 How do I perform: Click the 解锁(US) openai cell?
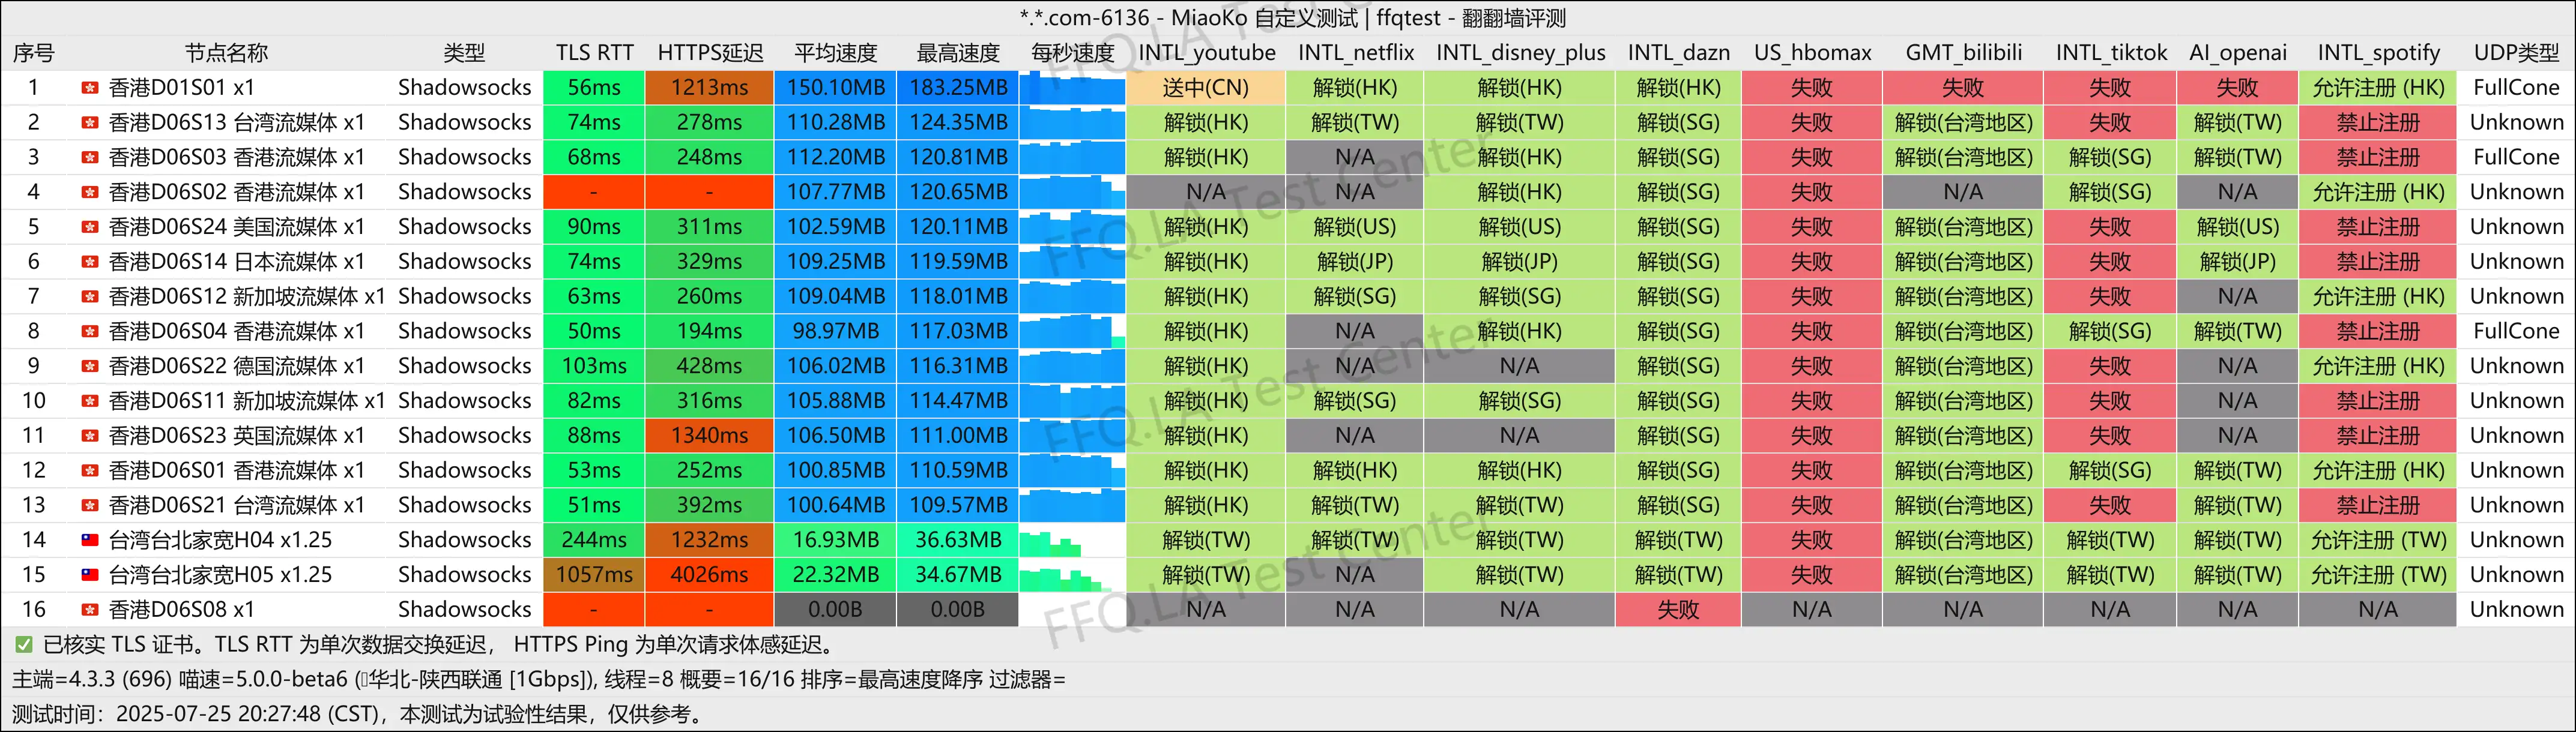[x=2238, y=227]
